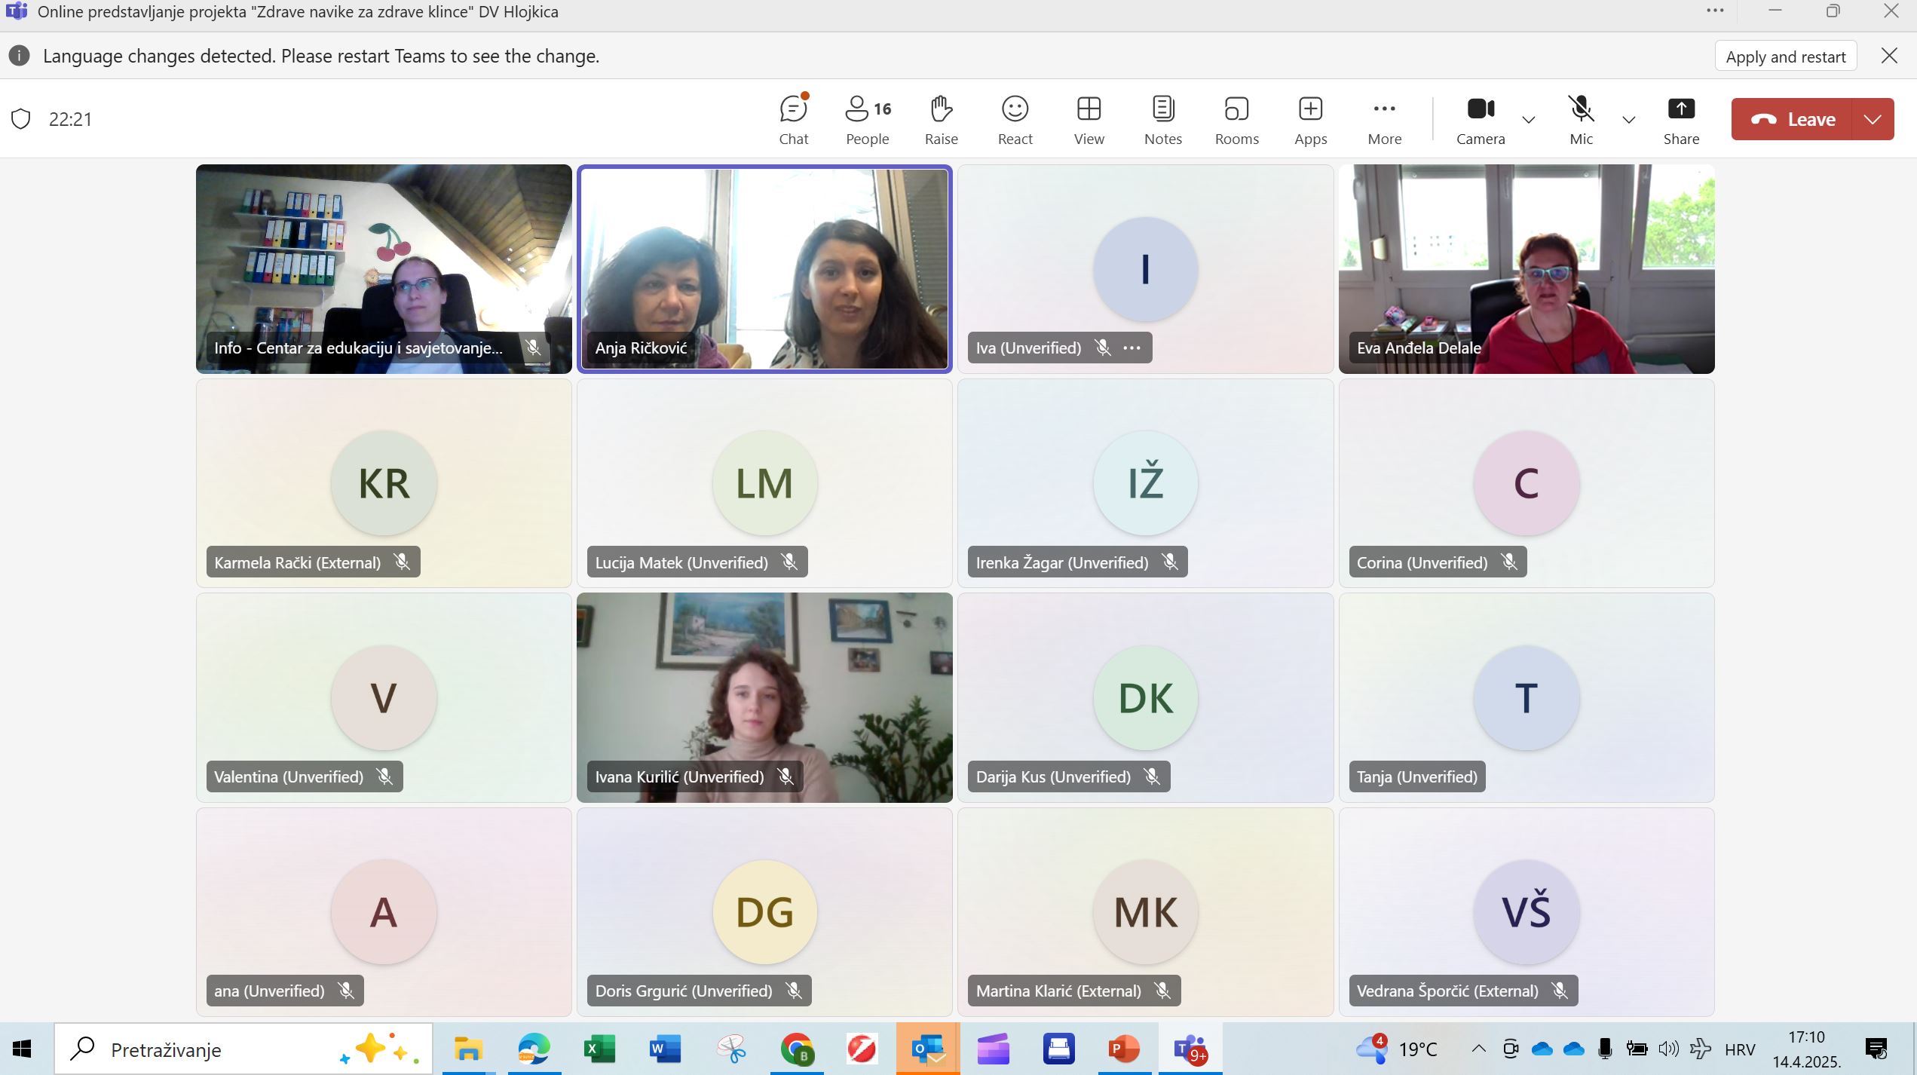
Task: Click the meeting timer 22:21
Action: click(x=70, y=119)
